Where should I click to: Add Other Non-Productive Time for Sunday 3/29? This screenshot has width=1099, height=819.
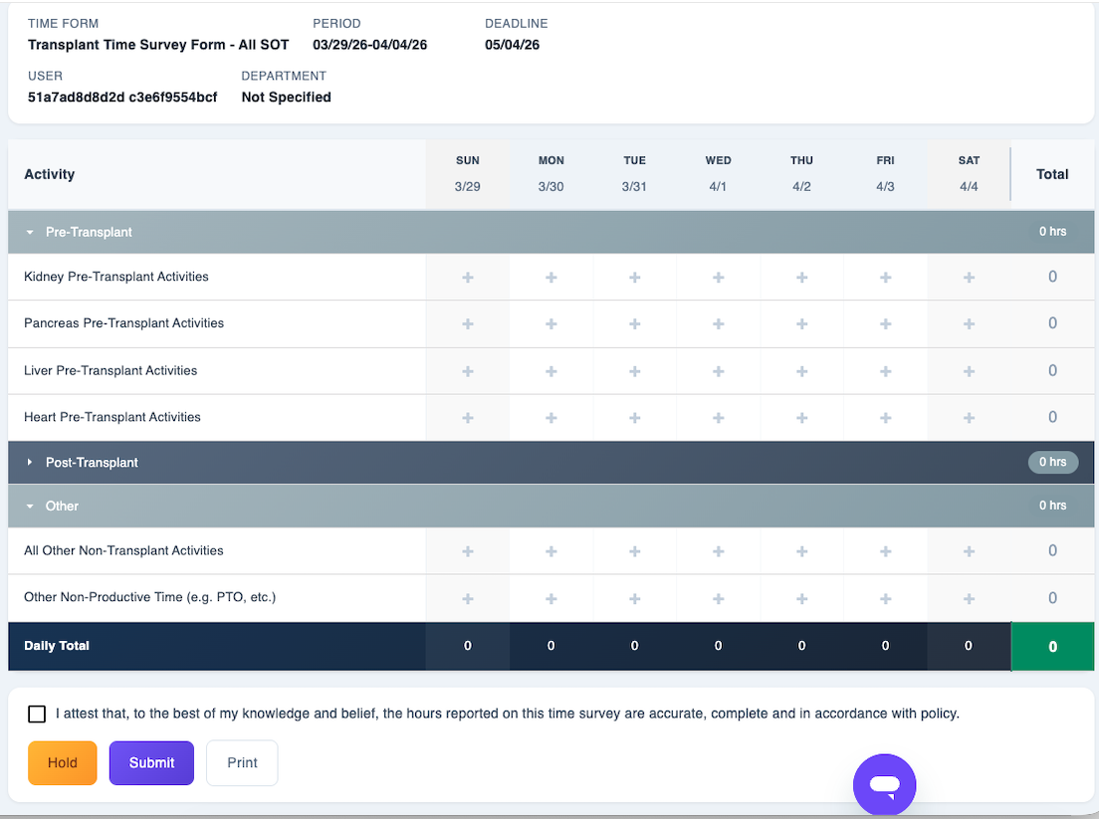pyautogui.click(x=468, y=598)
